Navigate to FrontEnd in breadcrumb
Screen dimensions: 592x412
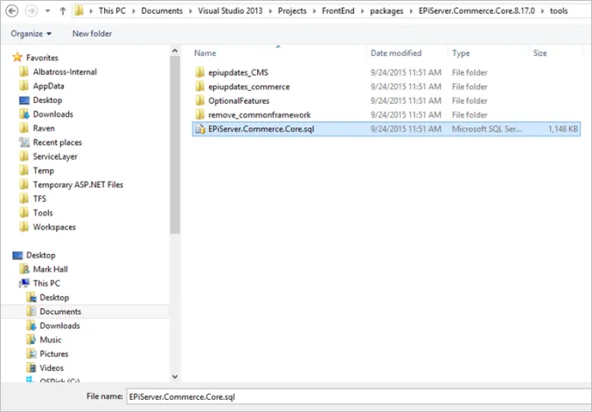click(338, 10)
